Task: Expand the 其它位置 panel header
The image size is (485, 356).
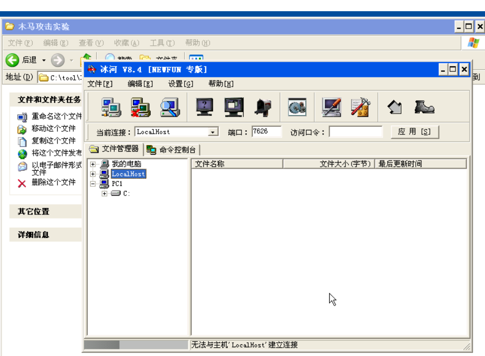Action: click(x=46, y=211)
